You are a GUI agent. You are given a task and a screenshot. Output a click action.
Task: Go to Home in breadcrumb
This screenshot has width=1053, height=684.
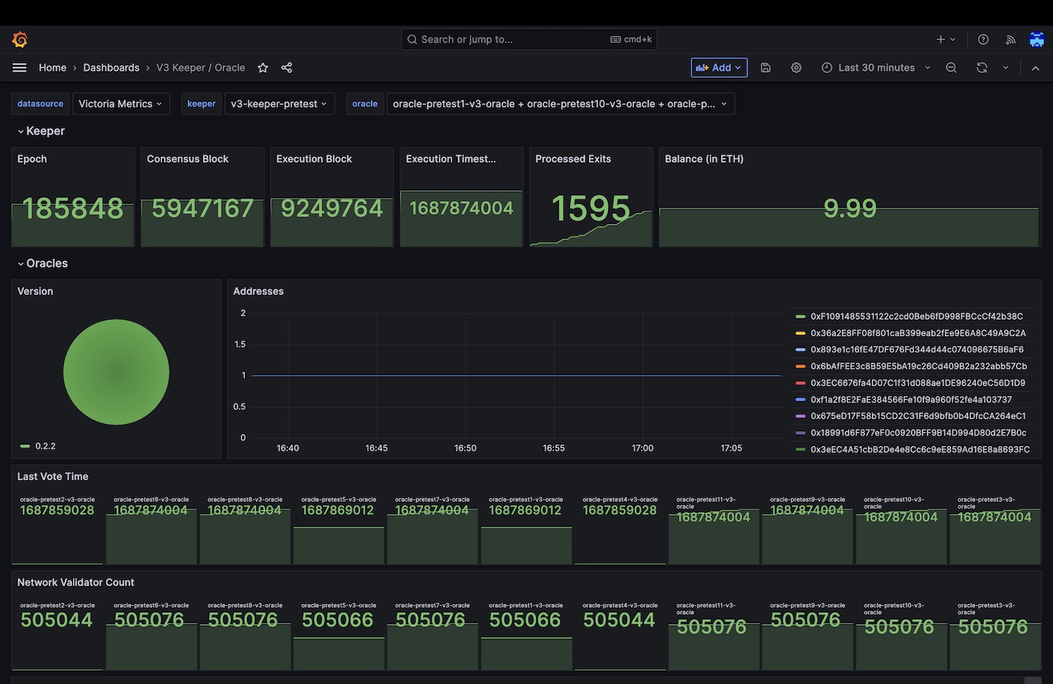click(53, 67)
